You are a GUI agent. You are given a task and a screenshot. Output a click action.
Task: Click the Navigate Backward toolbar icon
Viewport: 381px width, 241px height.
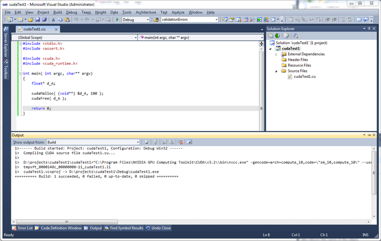coord(98,20)
